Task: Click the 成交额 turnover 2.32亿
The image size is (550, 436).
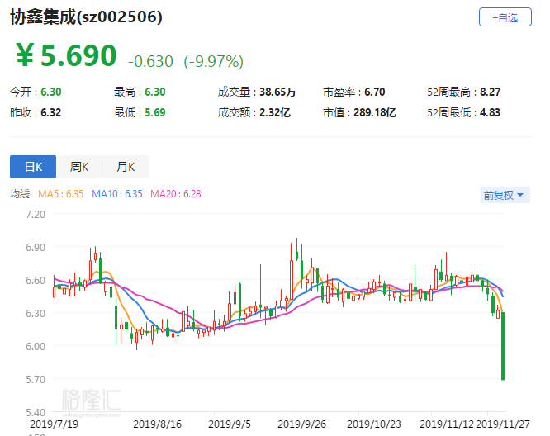Action: [275, 112]
